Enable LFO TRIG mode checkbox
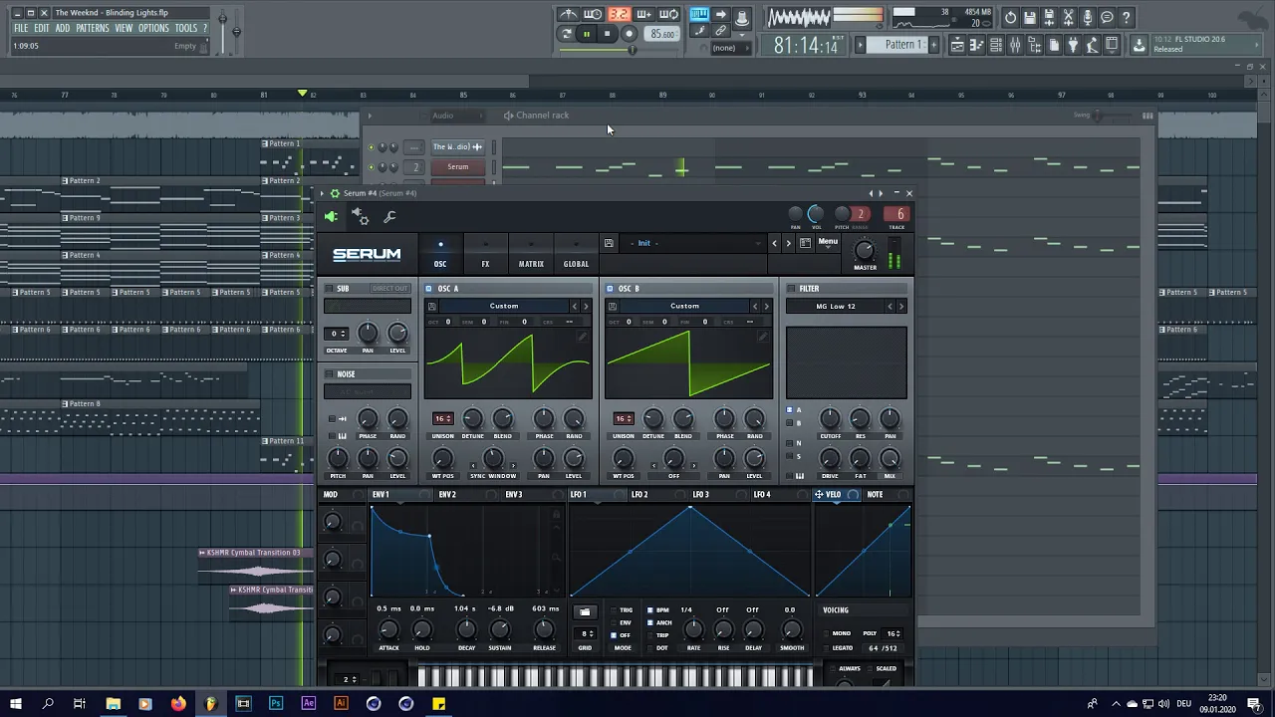The width and height of the screenshot is (1275, 717). click(614, 610)
